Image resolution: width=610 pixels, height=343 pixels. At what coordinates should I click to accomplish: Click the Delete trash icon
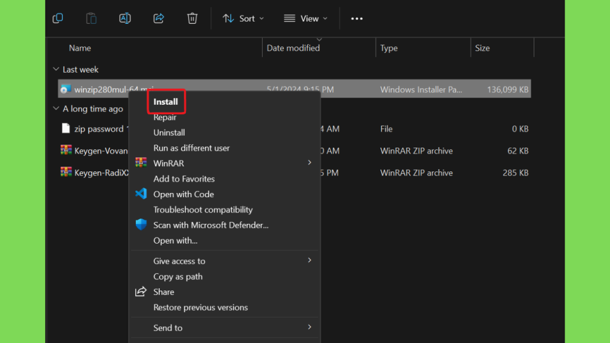tap(192, 18)
